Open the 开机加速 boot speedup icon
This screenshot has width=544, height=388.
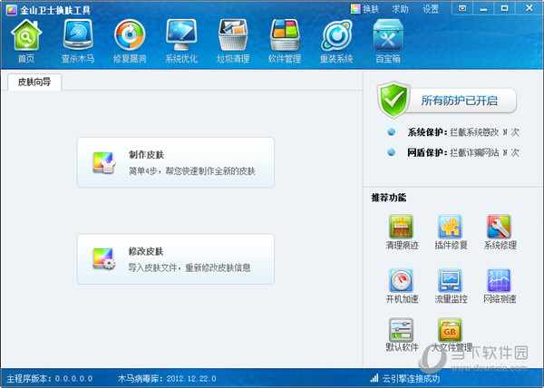pyautogui.click(x=401, y=280)
